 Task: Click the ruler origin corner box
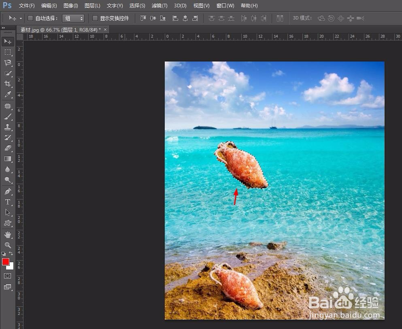[x=20, y=37]
